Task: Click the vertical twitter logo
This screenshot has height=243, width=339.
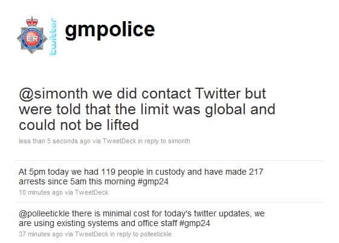Action: coord(53,37)
